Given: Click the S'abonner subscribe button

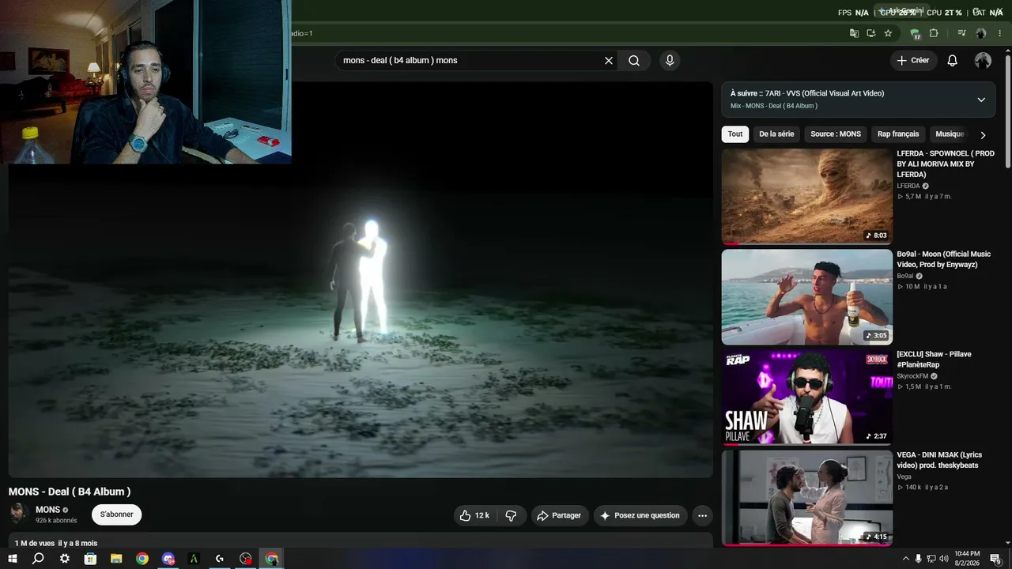Looking at the screenshot, I should coord(116,514).
